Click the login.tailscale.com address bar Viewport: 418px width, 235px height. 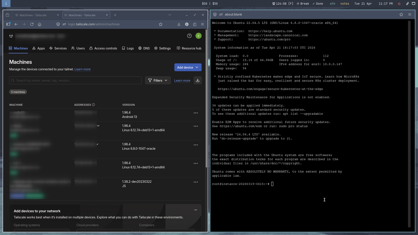click(109, 24)
